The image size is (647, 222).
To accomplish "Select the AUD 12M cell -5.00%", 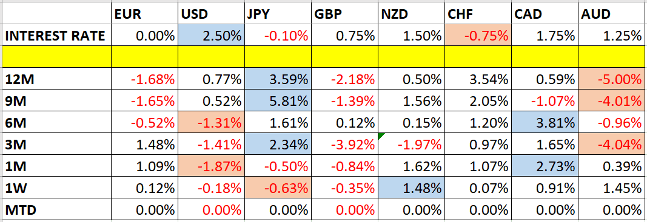I will (x=612, y=79).
